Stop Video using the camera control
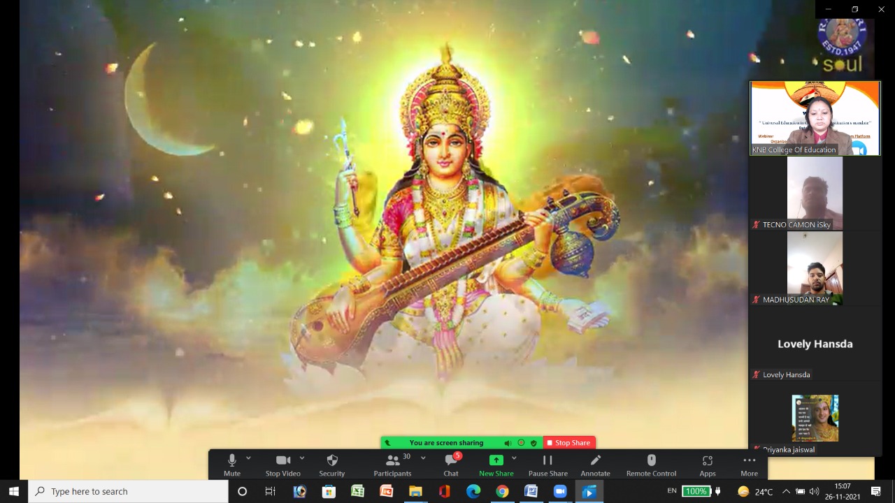The height and width of the screenshot is (503, 895). (283, 465)
